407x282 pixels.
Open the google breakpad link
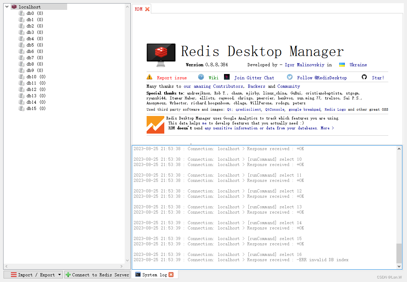point(305,110)
